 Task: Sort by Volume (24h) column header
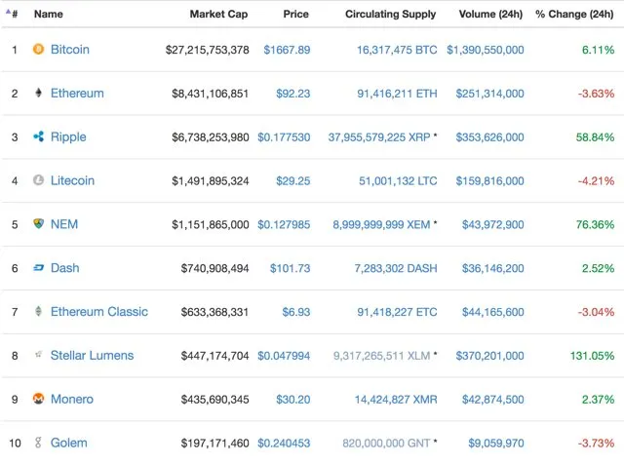pyautogui.click(x=490, y=14)
